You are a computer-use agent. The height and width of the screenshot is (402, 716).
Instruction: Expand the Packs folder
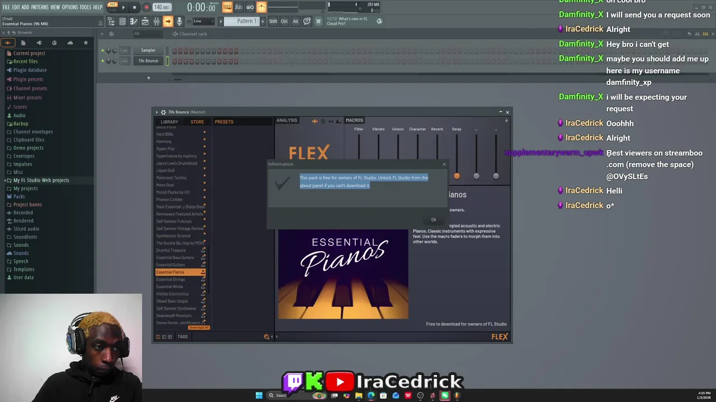19,197
